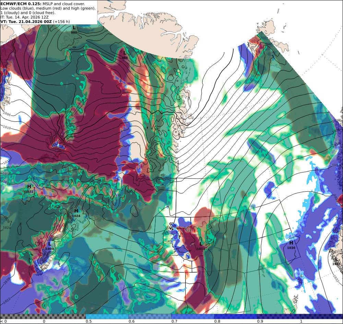Select the 1016 isobar label
The width and height of the screenshot is (343, 324).
[x=7, y=174]
